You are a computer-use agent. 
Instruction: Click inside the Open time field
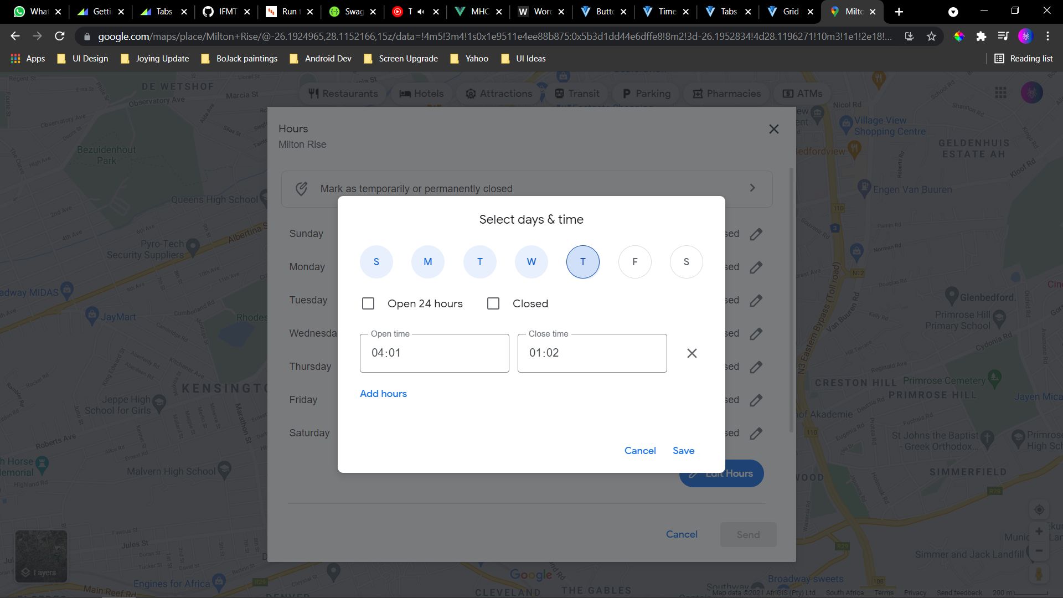coord(434,353)
